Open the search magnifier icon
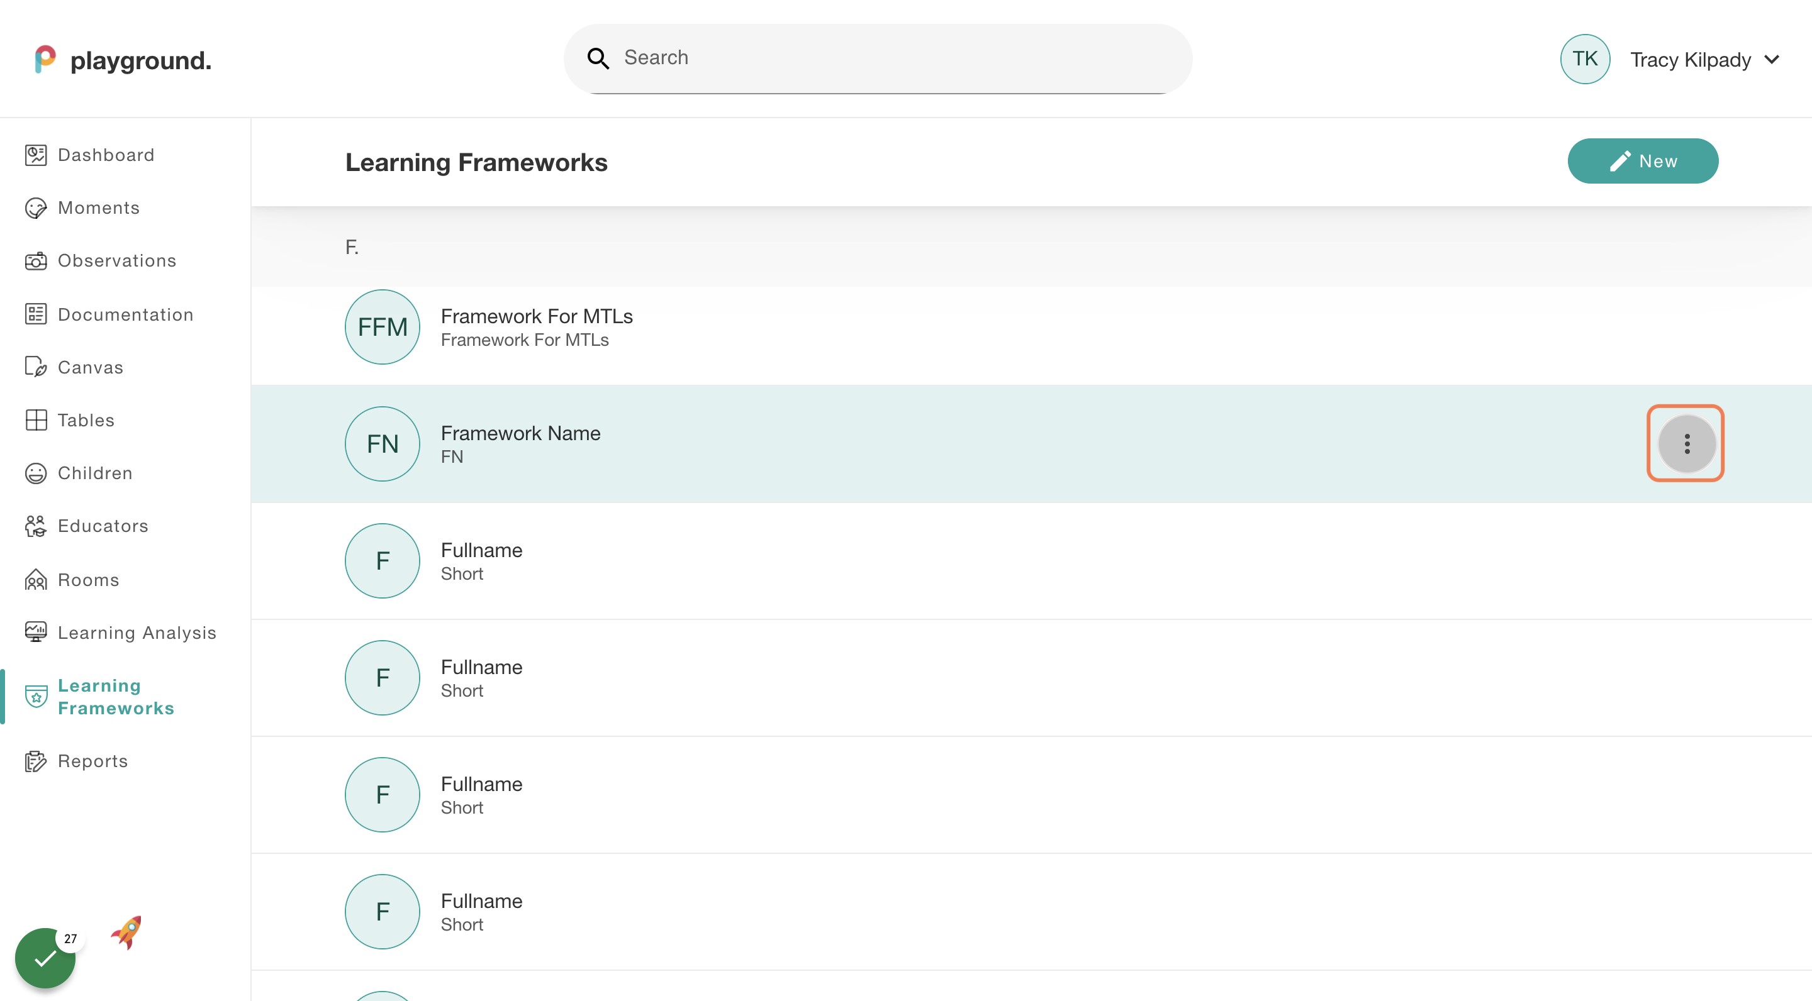Viewport: 1812px width, 1001px height. tap(598, 58)
